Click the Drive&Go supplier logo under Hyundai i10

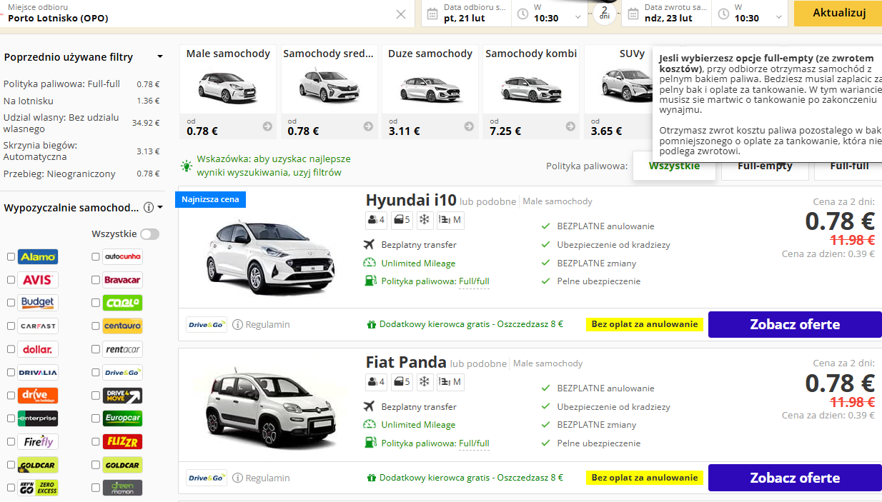point(207,324)
